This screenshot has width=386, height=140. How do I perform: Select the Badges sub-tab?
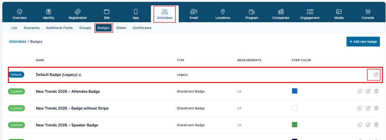[103, 28]
